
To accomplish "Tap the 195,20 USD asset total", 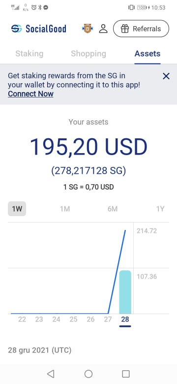I will 88,147.
